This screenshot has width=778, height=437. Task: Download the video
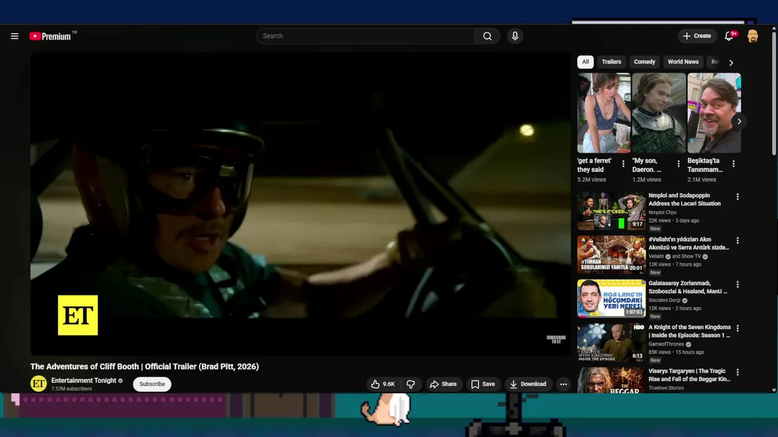point(528,384)
